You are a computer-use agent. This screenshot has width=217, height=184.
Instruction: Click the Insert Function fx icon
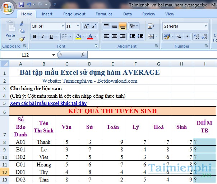point(83,55)
